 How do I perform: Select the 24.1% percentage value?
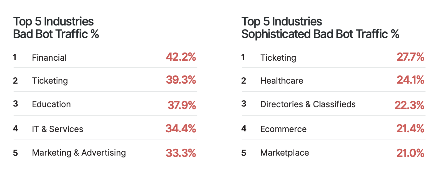tap(410, 80)
